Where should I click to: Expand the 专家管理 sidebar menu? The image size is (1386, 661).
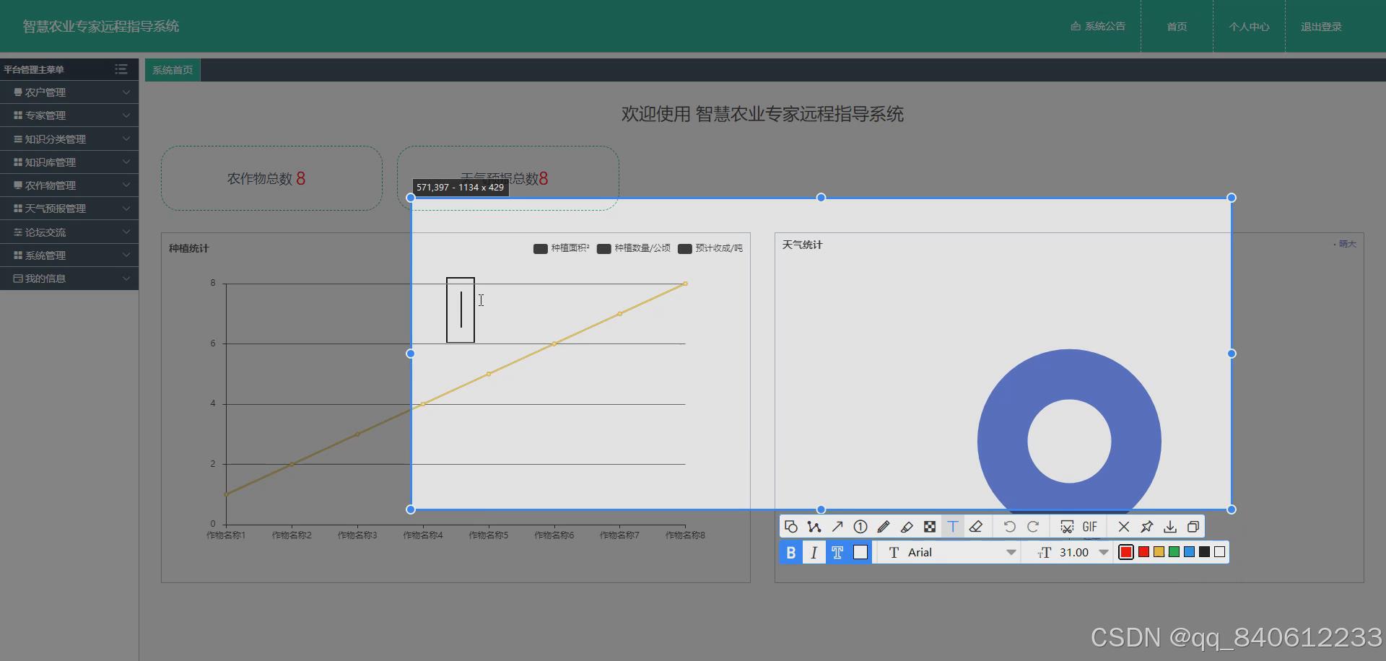pos(69,115)
